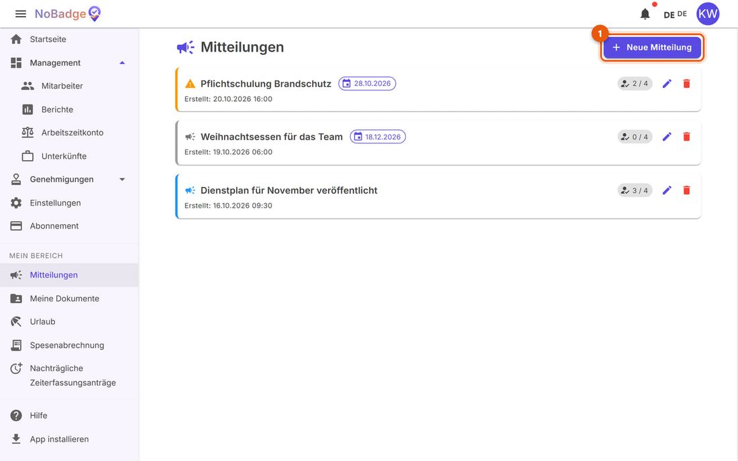
Task: Open the hamburger navigation menu
Action: pyautogui.click(x=21, y=14)
